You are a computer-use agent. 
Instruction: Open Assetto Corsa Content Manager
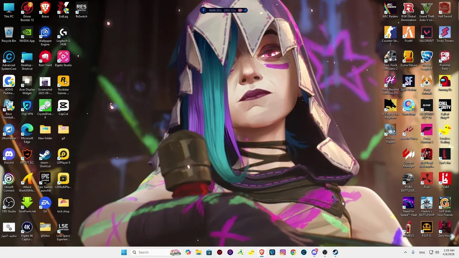(408, 158)
